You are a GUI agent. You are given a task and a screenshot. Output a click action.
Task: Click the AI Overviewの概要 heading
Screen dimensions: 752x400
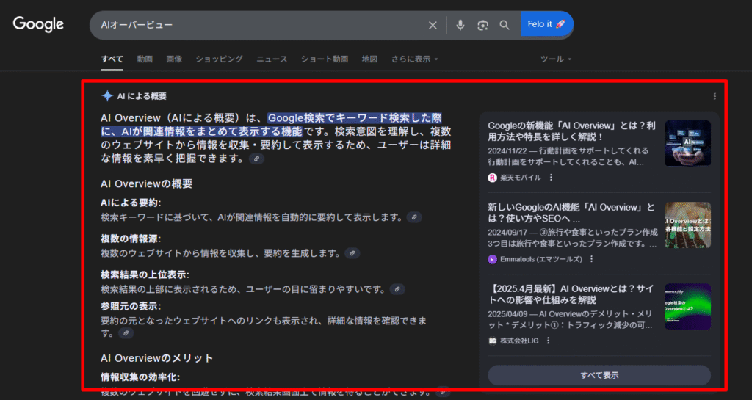coord(146,184)
